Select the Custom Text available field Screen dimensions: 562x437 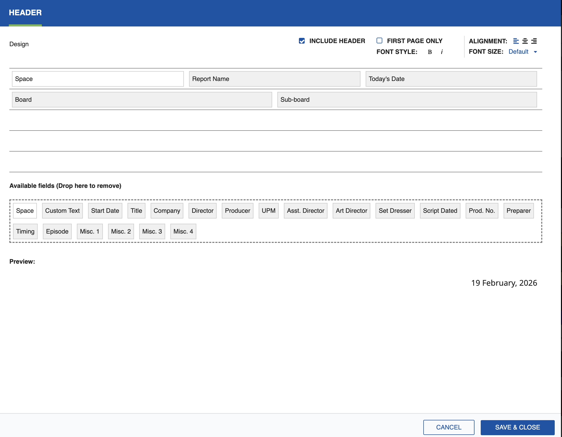62,211
